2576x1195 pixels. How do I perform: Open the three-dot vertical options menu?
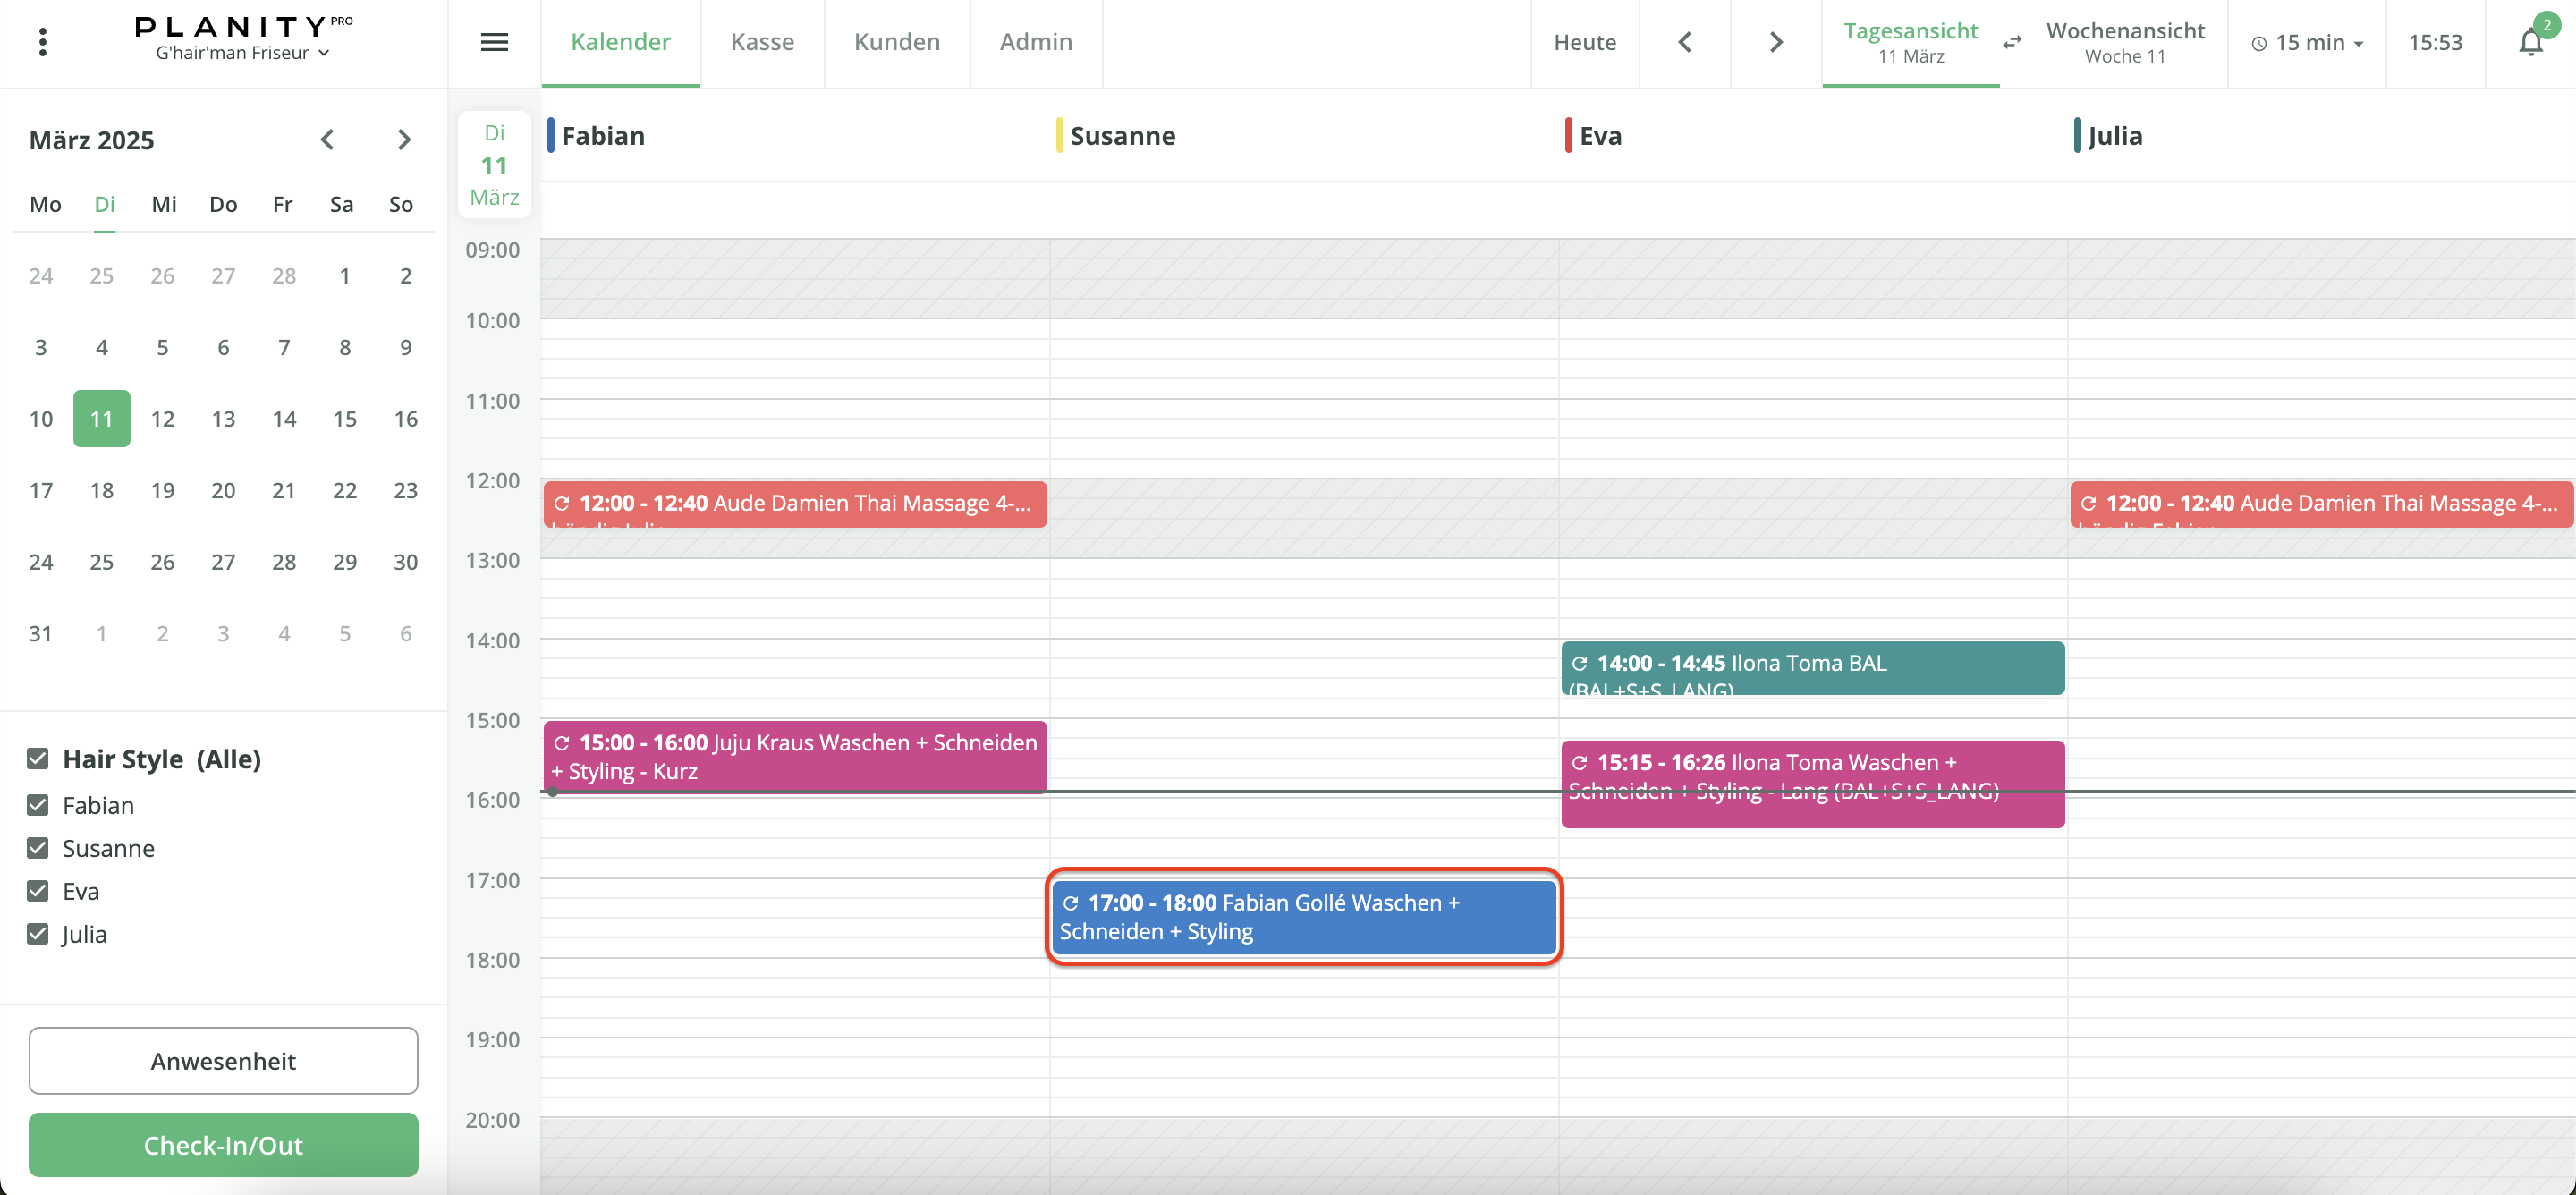tap(42, 42)
